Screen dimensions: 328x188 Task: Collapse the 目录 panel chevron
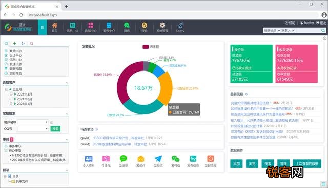coord(67,170)
